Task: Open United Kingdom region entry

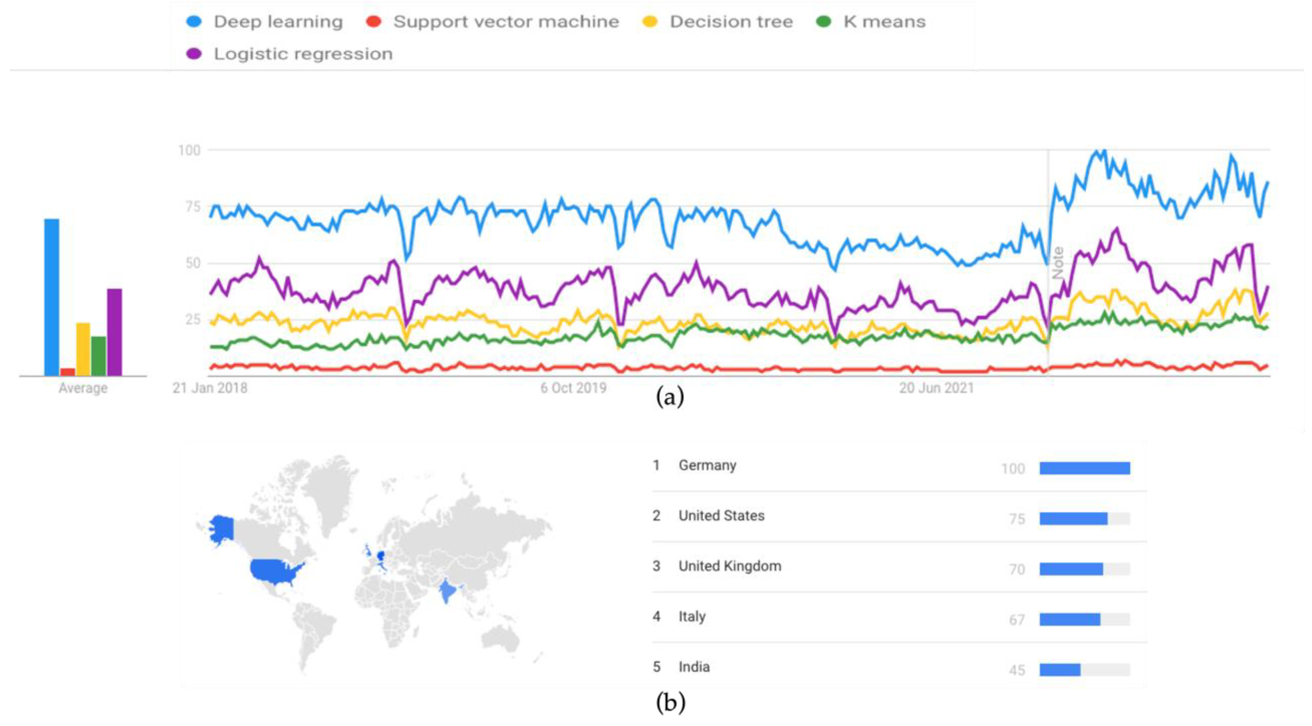Action: point(729,566)
